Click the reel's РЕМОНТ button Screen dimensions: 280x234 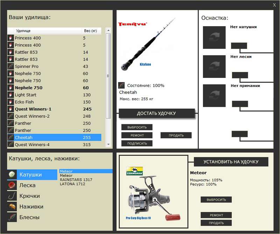[x=216, y=215]
